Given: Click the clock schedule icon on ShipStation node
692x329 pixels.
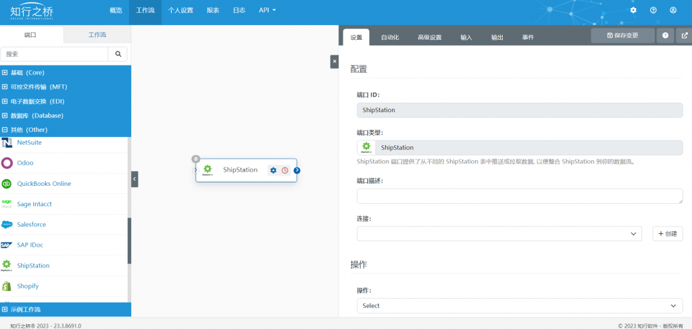Looking at the screenshot, I should [x=285, y=170].
